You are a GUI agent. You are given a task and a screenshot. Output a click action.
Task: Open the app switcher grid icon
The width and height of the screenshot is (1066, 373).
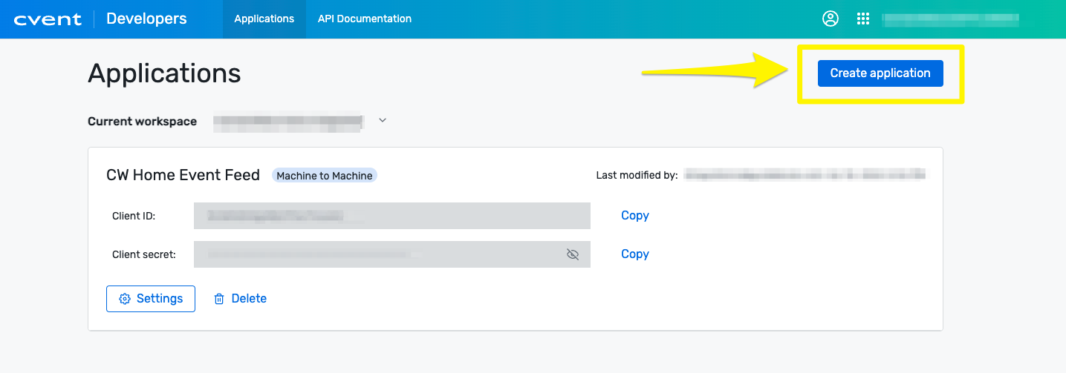pos(863,19)
